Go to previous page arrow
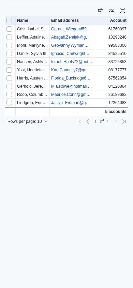 coord(88,121)
